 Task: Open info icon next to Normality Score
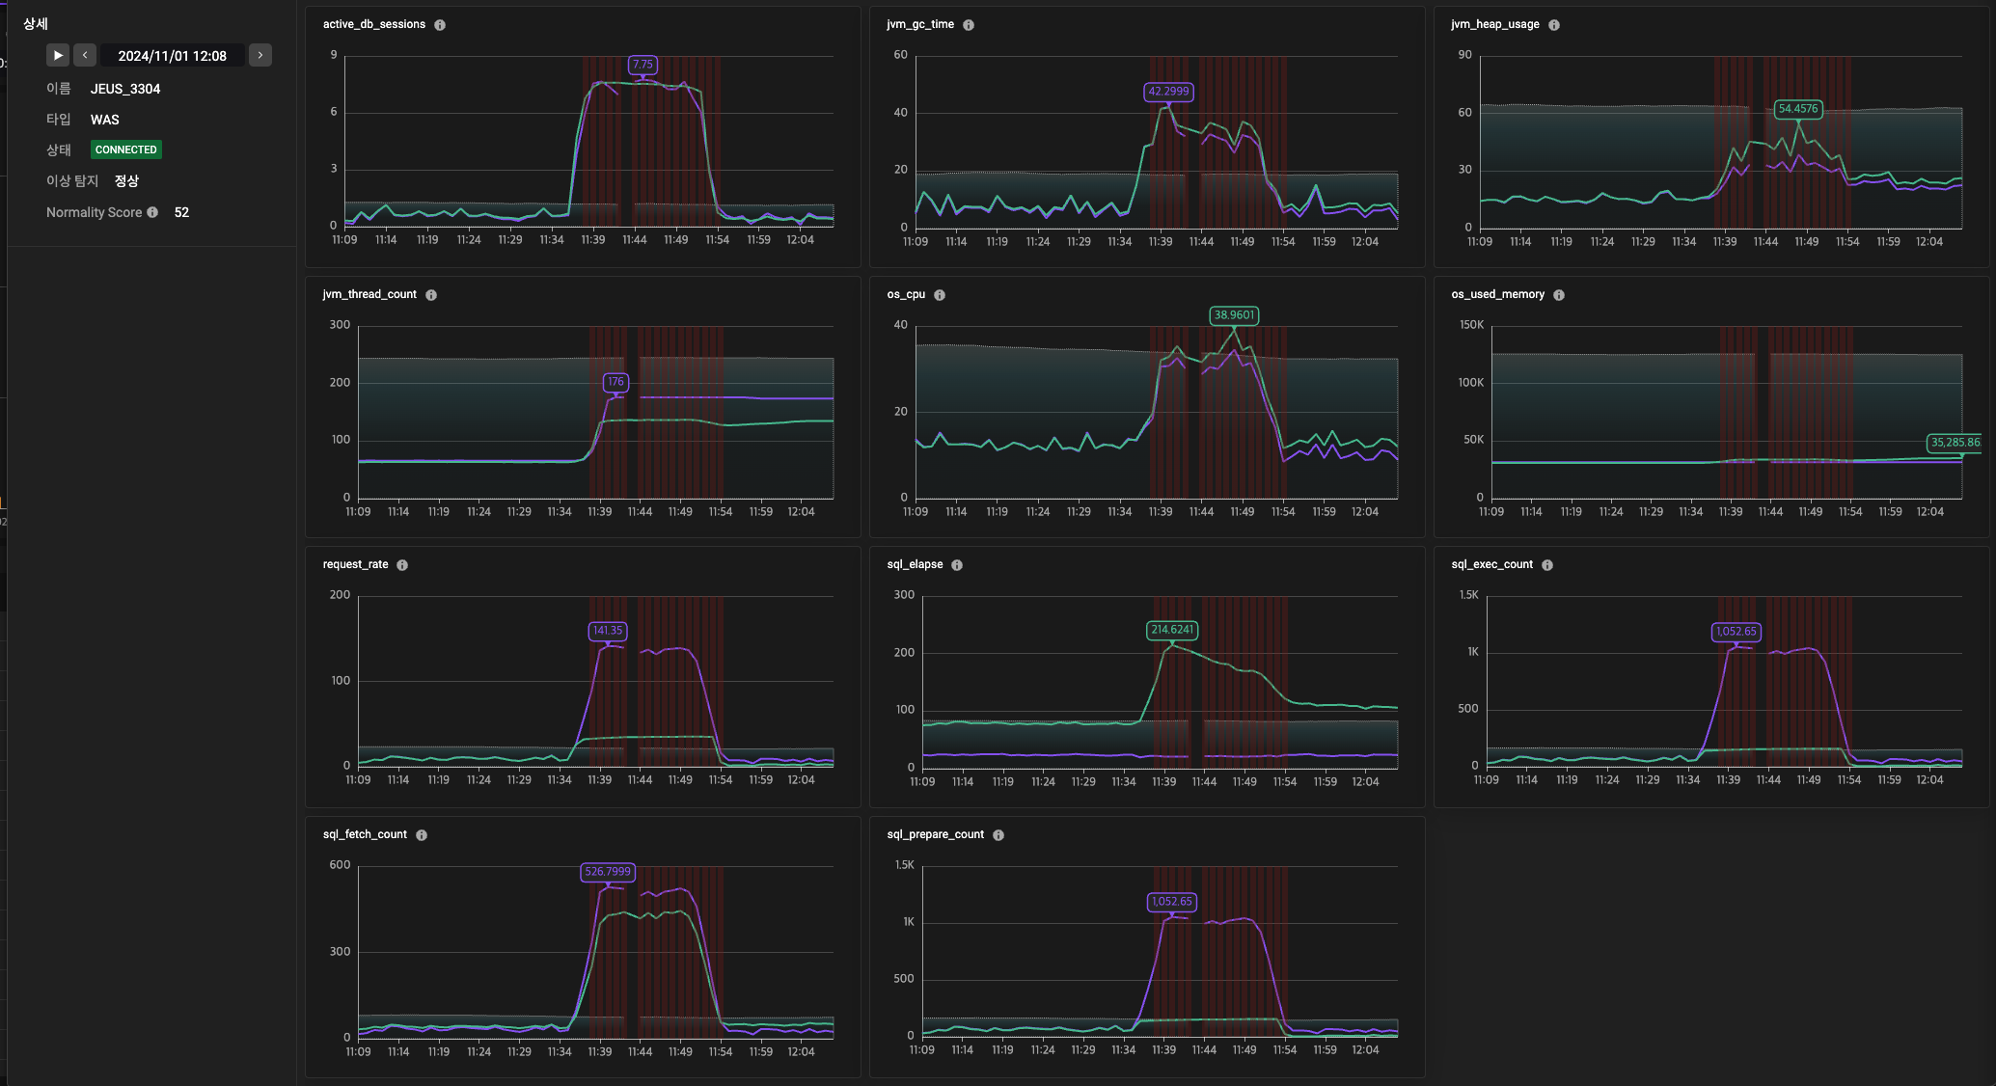[x=152, y=212]
